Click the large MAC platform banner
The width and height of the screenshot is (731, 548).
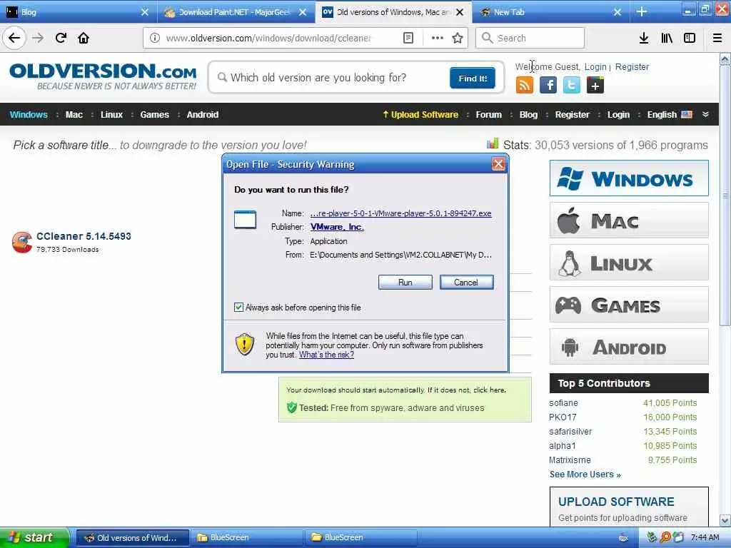pyautogui.click(x=629, y=220)
